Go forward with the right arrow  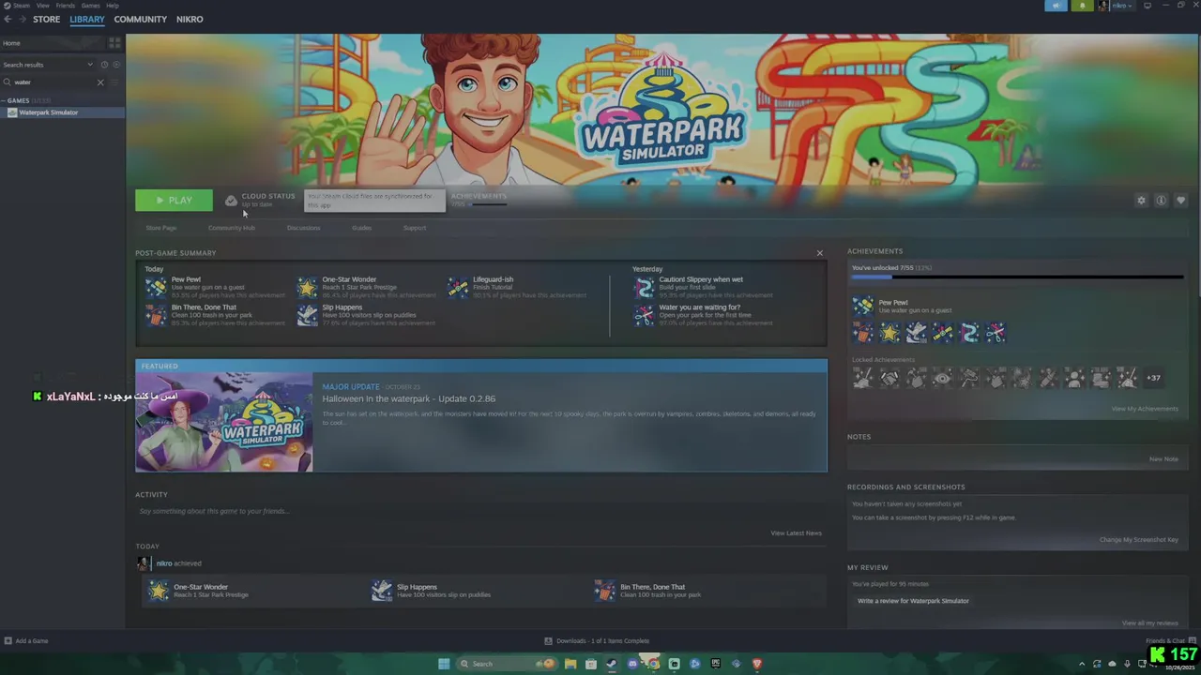click(23, 19)
